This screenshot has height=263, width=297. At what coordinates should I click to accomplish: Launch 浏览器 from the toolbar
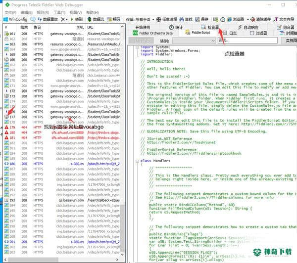(x=236, y=19)
